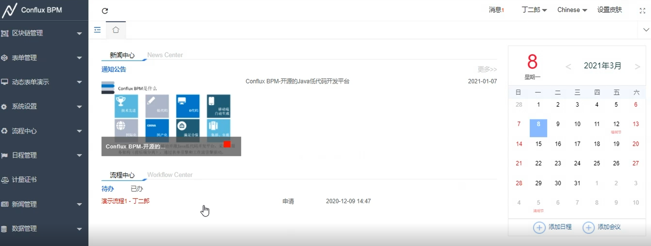Toggle fullscreen mode icon
This screenshot has width=651, height=246.
click(x=642, y=11)
